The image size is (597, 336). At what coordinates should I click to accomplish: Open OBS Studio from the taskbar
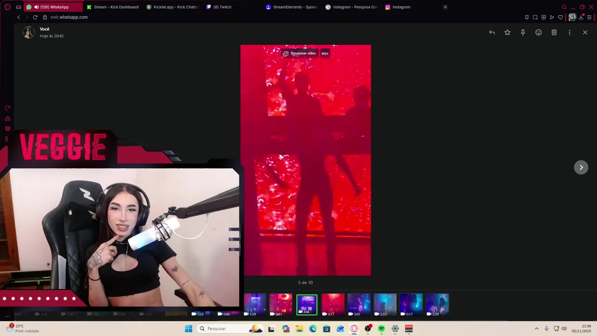coord(368,329)
